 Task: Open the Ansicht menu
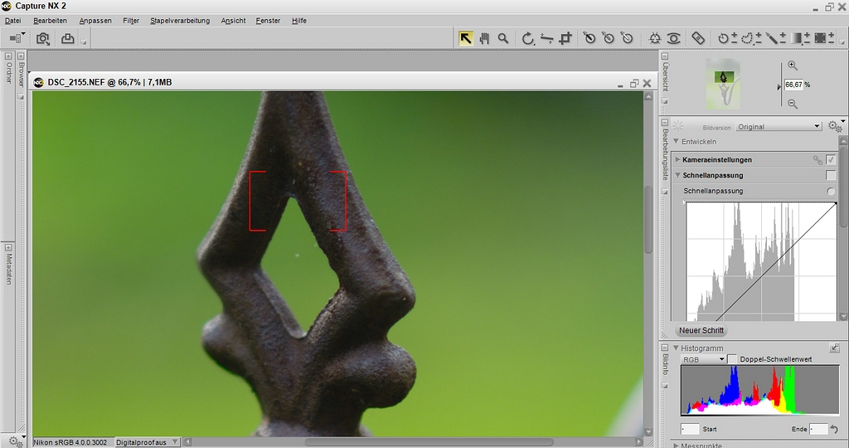click(x=233, y=21)
